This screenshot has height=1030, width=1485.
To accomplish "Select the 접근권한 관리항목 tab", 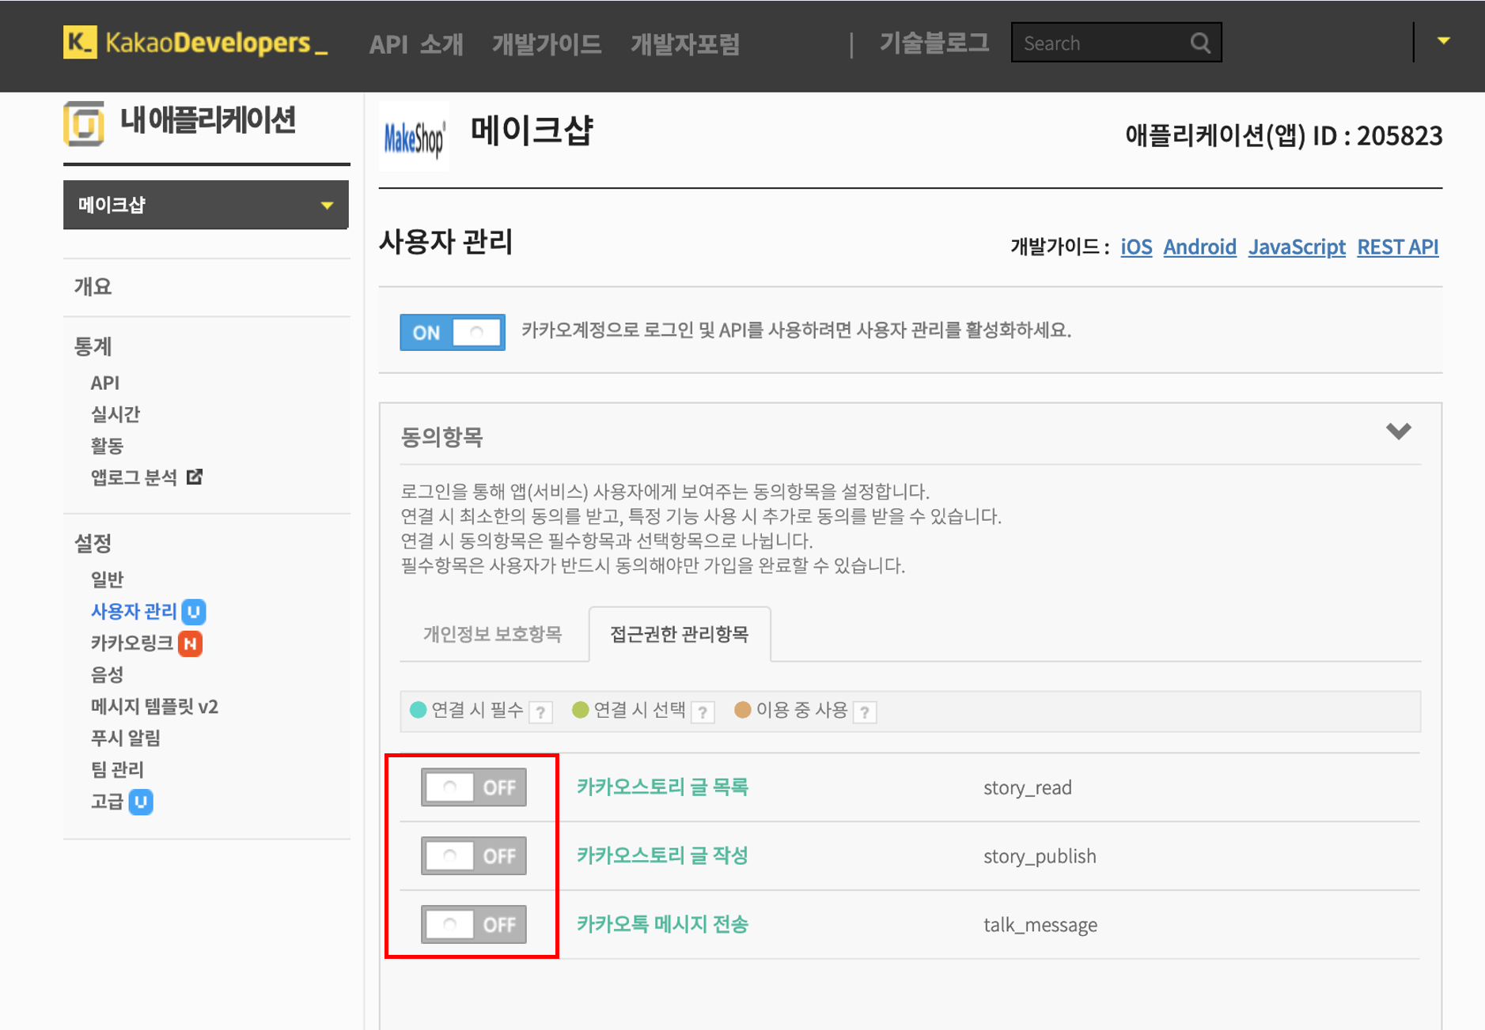I will (680, 634).
